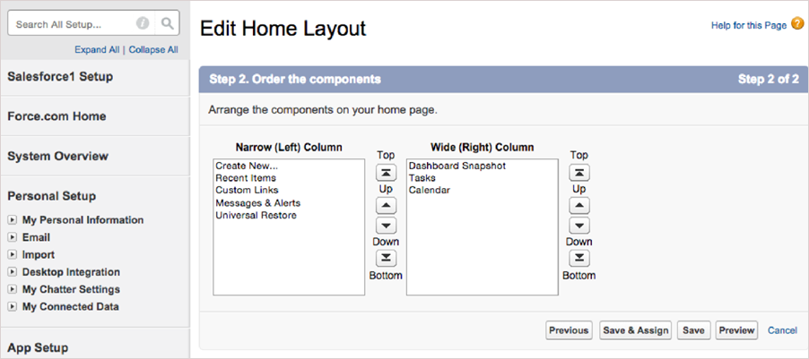
Task: Move Narrow column item Up
Action: (386, 206)
